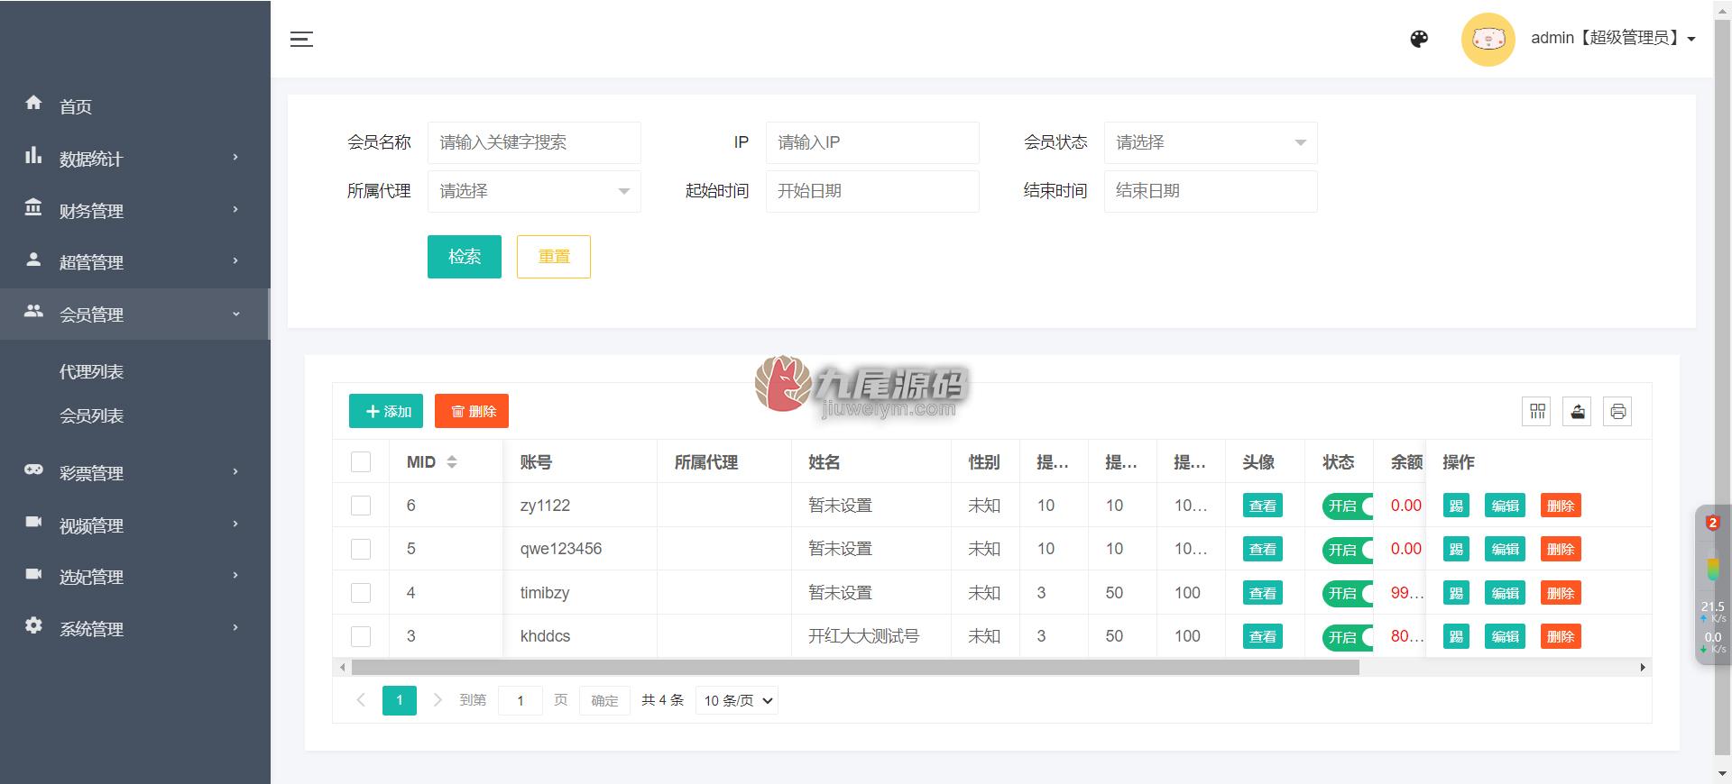Click the table print icon

click(1617, 412)
